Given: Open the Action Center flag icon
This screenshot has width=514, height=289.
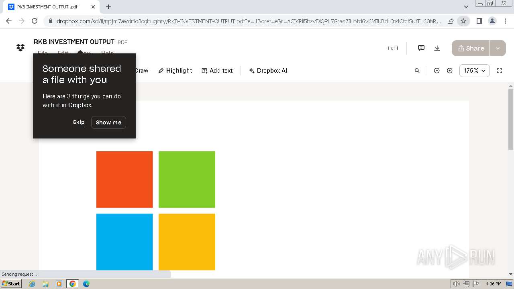Looking at the screenshot, I should tap(475, 284).
